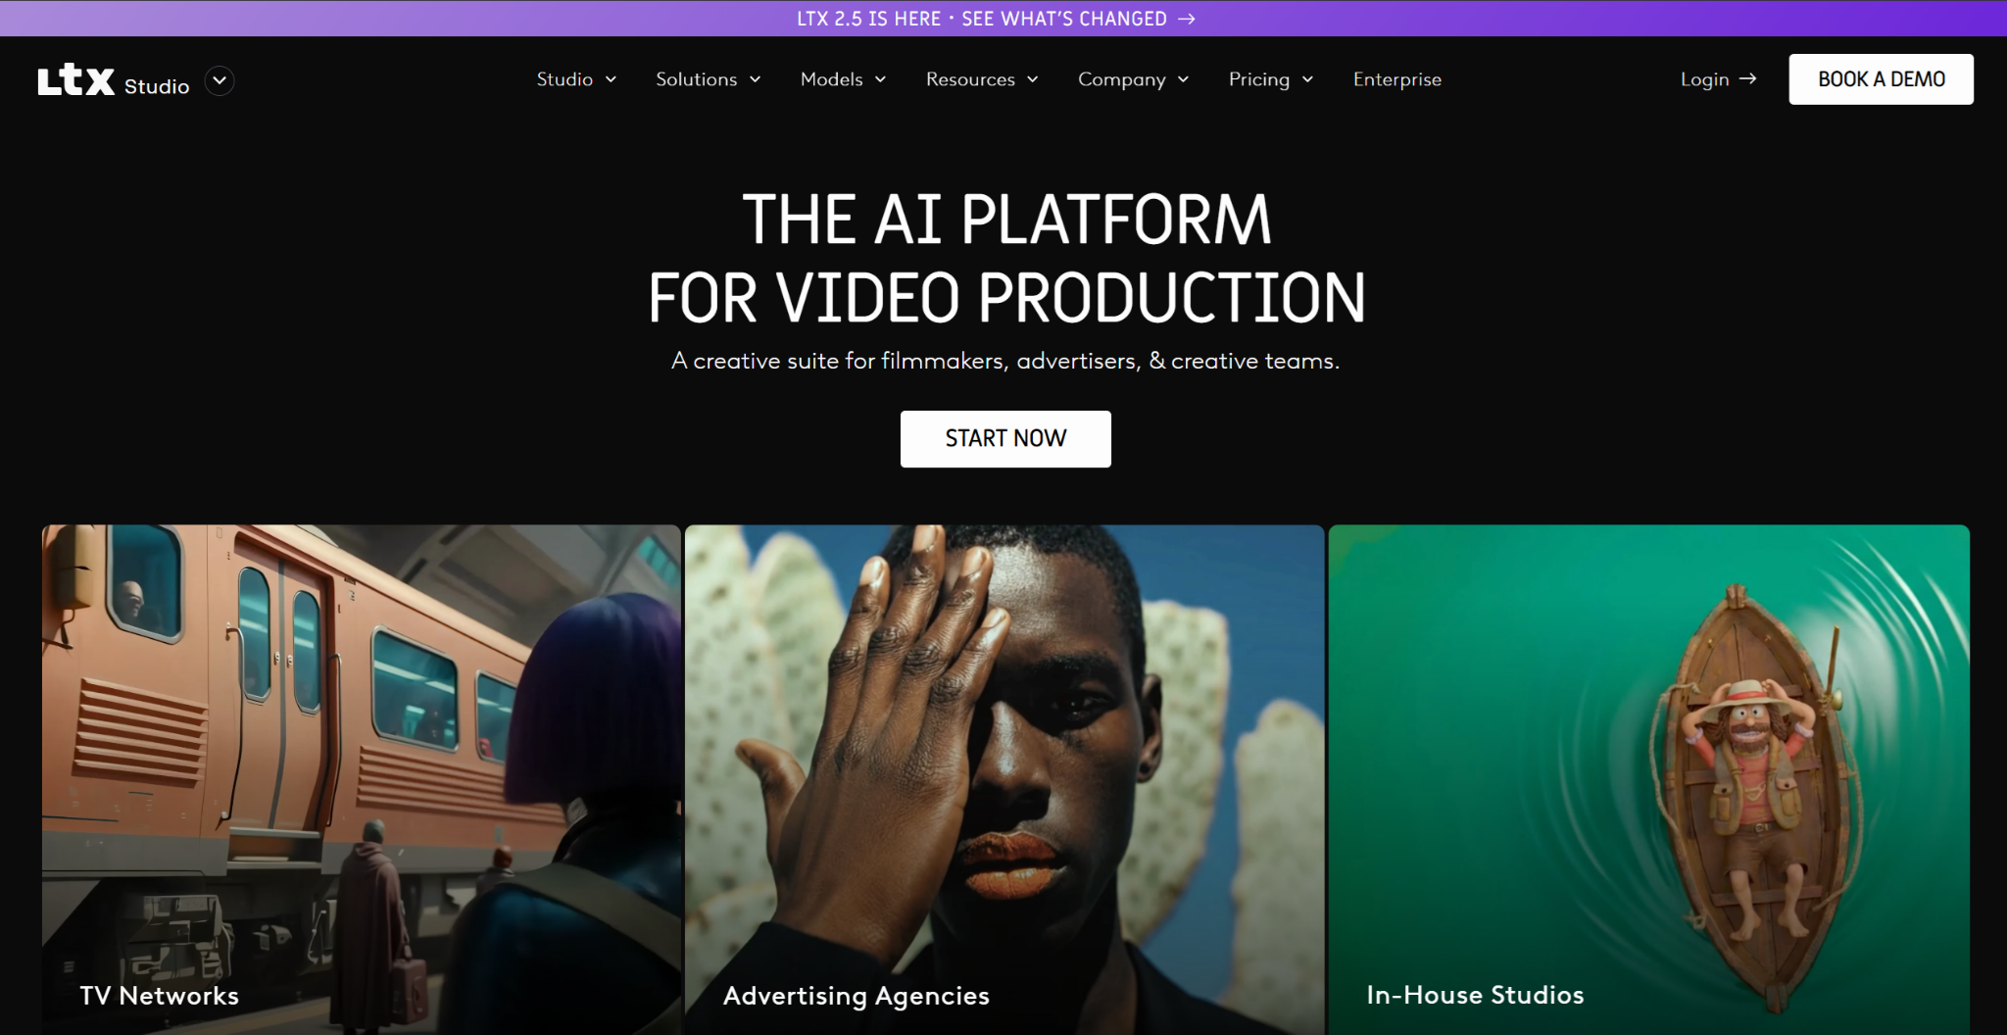The image size is (2007, 1035).
Task: Expand the Company menu chevron
Action: 1183,79
